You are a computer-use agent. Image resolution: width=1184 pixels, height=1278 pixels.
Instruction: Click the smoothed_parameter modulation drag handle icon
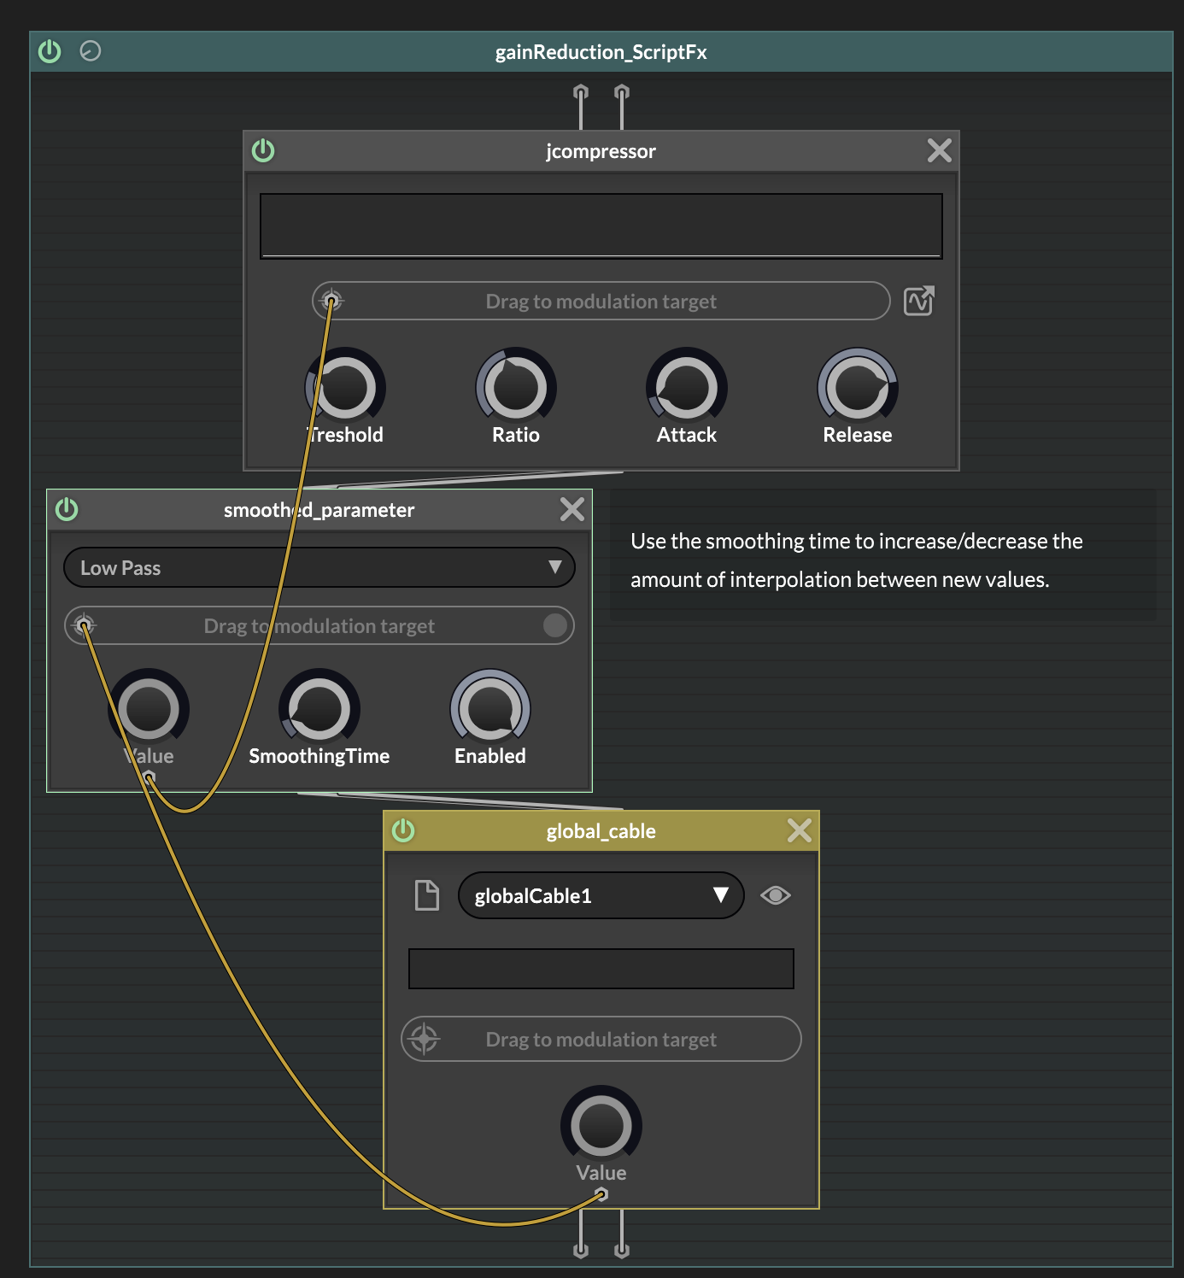coord(84,625)
